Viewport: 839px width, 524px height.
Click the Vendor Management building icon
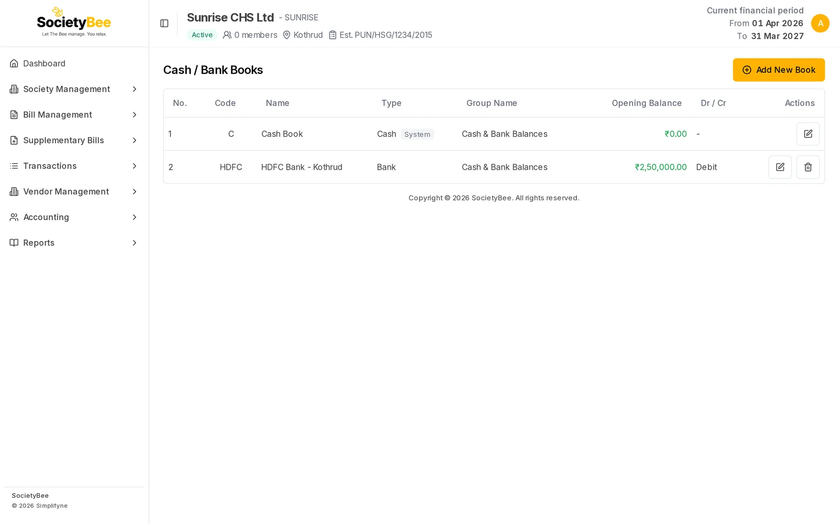click(14, 192)
